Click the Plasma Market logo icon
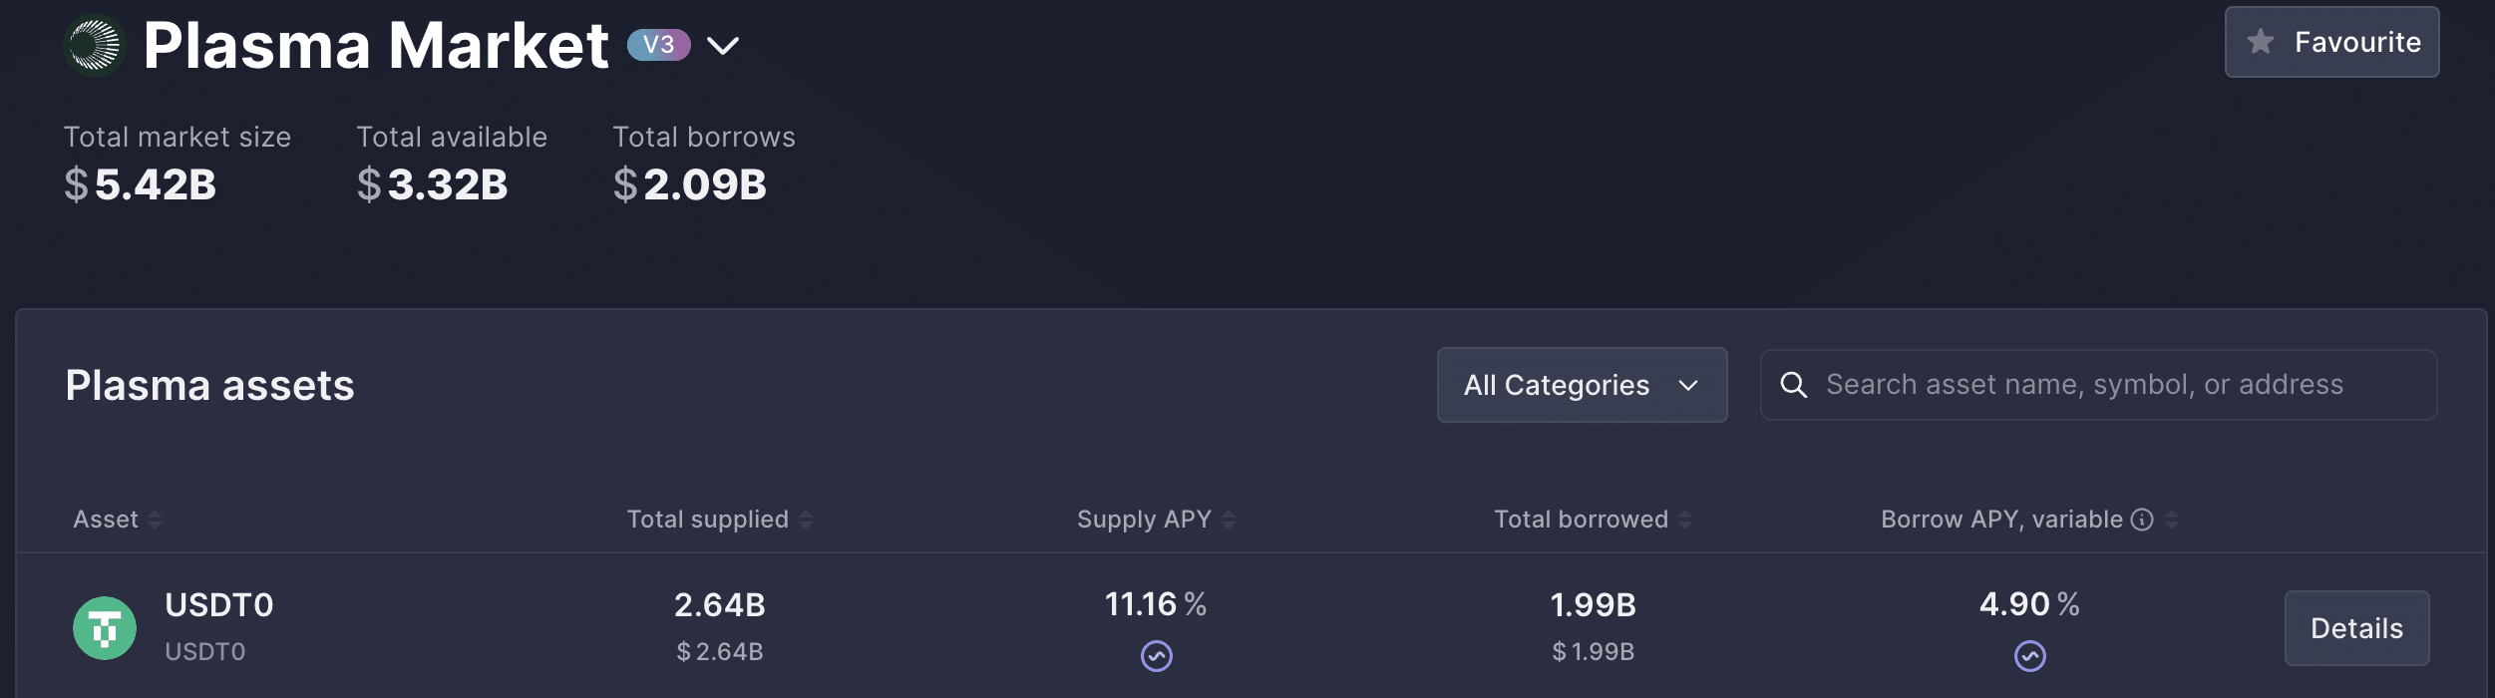Screen dimensions: 2495x698 point(94,46)
